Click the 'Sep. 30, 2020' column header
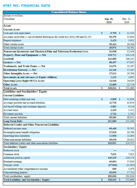This screenshot has width=137, height=188. click(x=109, y=20)
